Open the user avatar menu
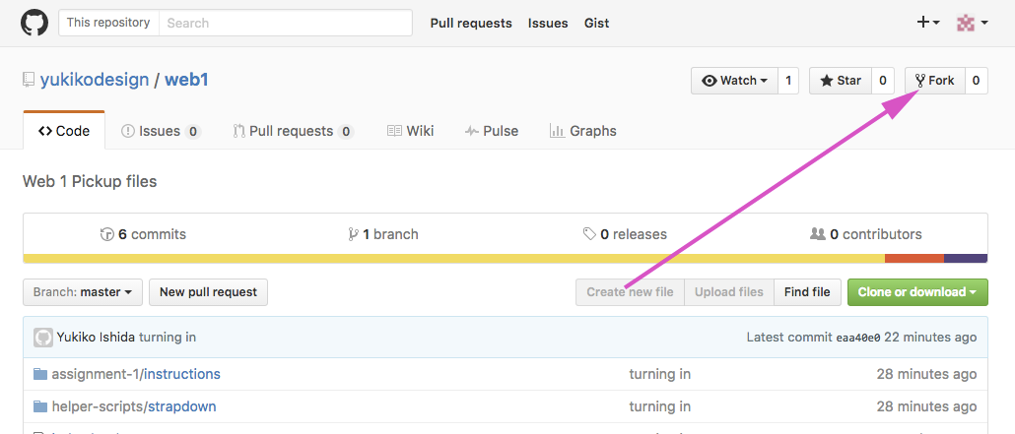1015x434 pixels. [x=972, y=23]
